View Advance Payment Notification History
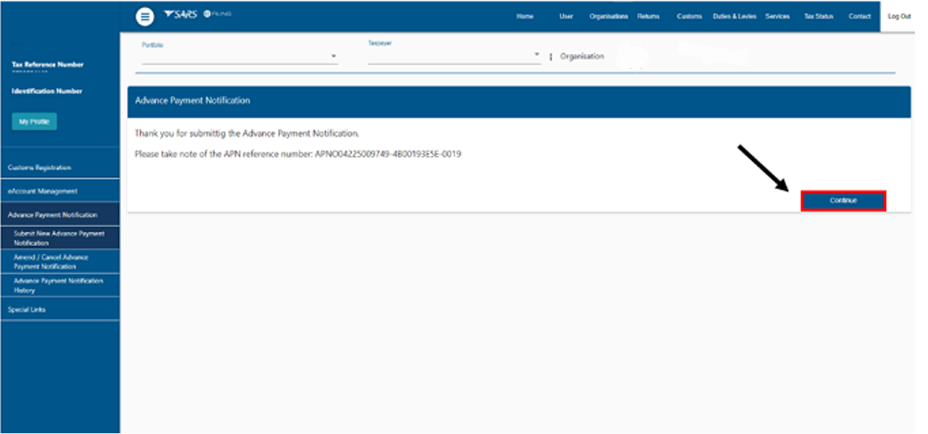This screenshot has height=434, width=928. click(x=58, y=286)
